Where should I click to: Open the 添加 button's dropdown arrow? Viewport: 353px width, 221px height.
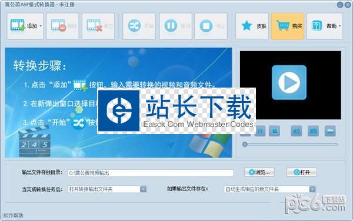[x=41, y=26]
